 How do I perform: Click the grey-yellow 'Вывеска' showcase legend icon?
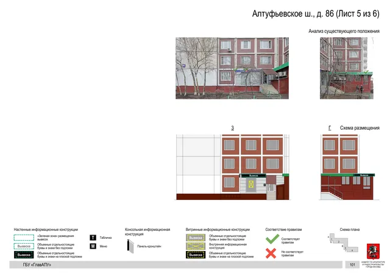point(196,238)
